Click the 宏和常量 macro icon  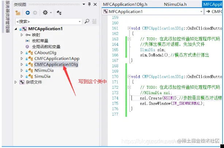click(27, 41)
